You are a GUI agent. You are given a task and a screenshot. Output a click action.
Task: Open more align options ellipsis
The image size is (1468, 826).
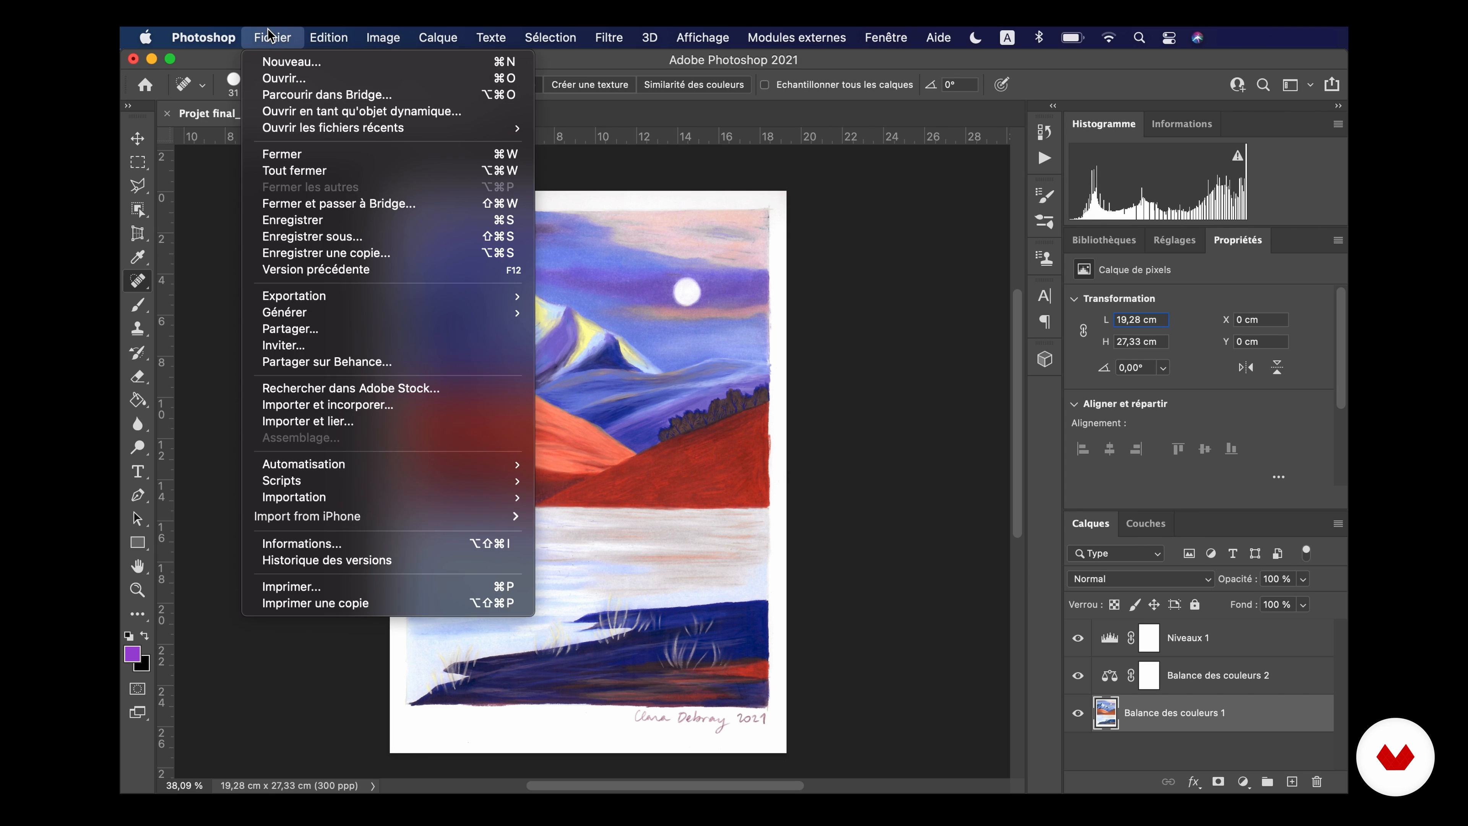pyautogui.click(x=1278, y=477)
